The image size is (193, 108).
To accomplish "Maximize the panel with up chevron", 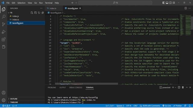I will 187,87.
